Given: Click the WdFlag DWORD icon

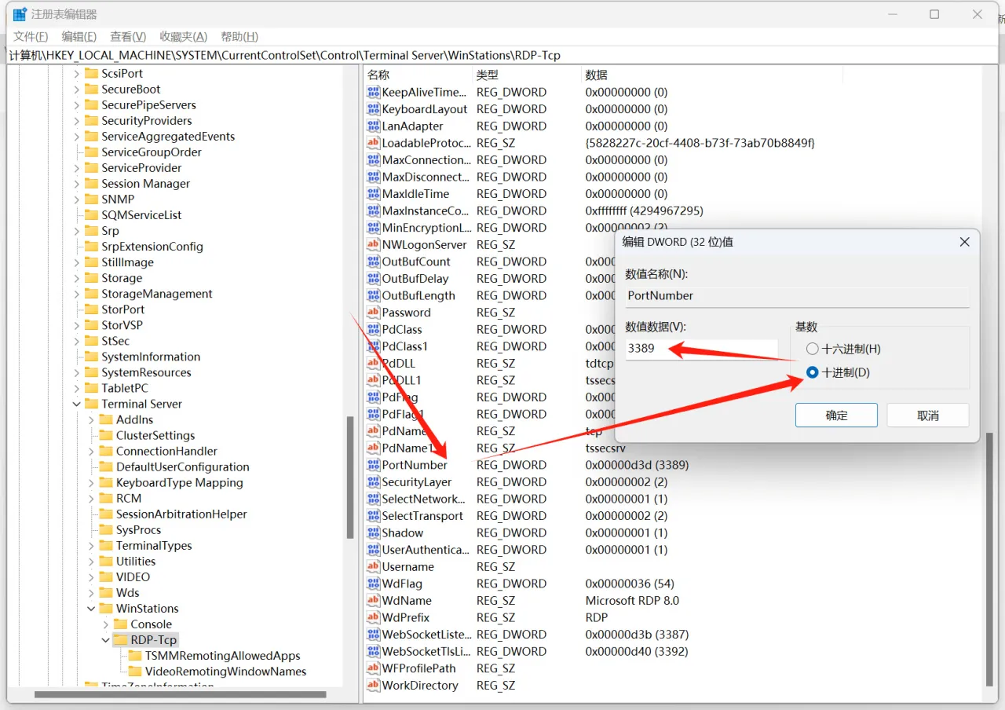Looking at the screenshot, I should click(373, 584).
